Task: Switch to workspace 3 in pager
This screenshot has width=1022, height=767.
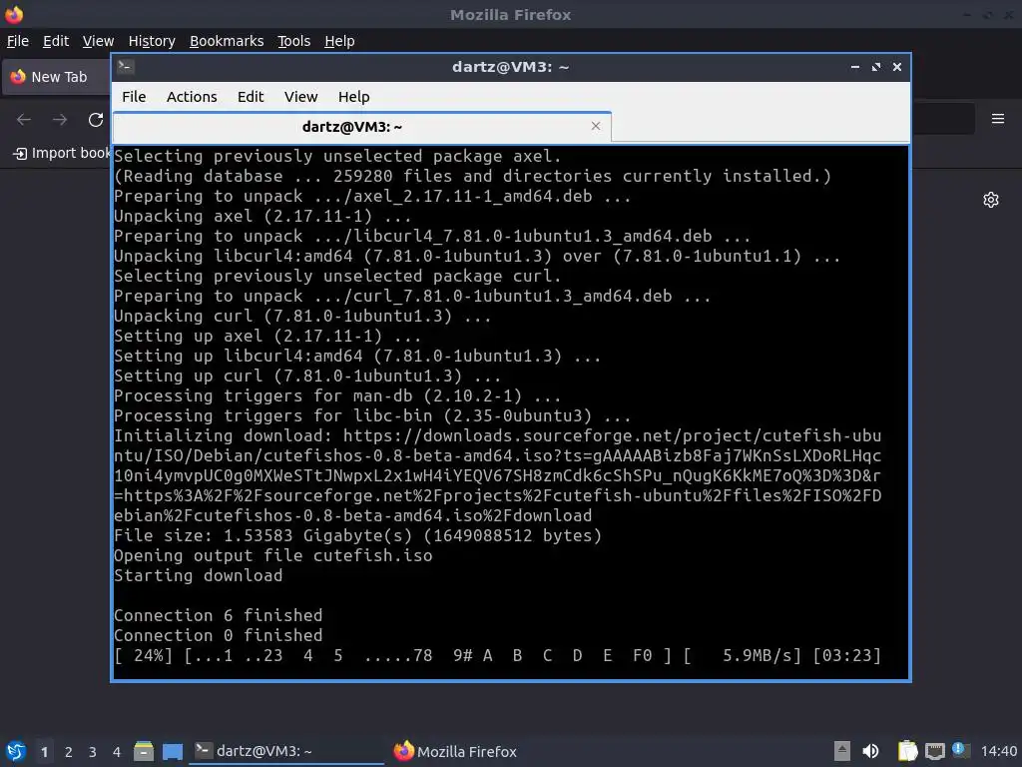Action: (x=93, y=752)
